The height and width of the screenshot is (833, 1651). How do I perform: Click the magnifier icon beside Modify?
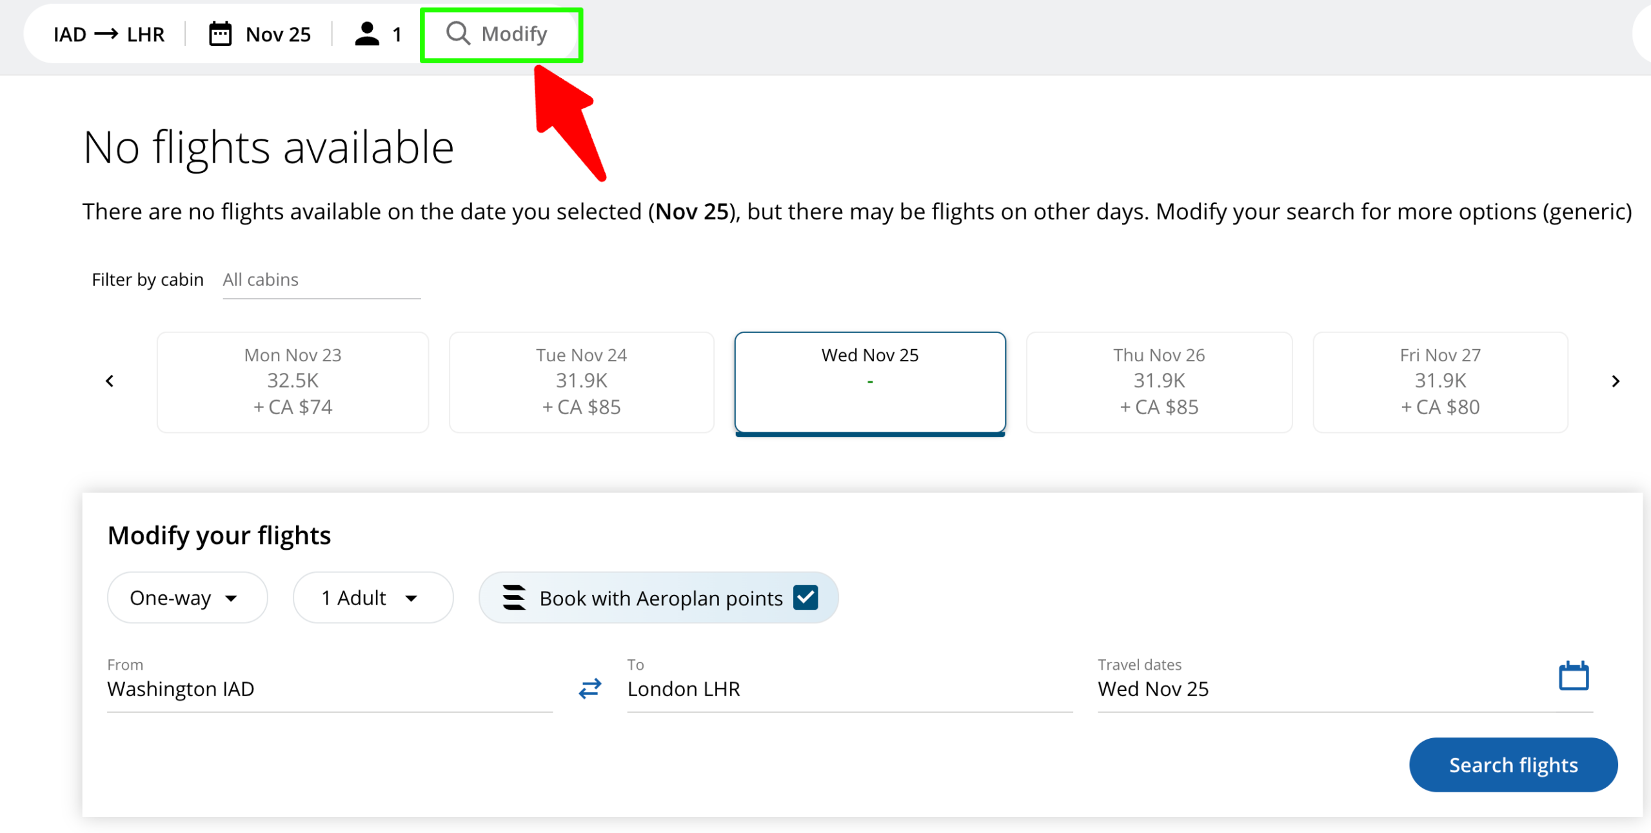[x=458, y=34]
